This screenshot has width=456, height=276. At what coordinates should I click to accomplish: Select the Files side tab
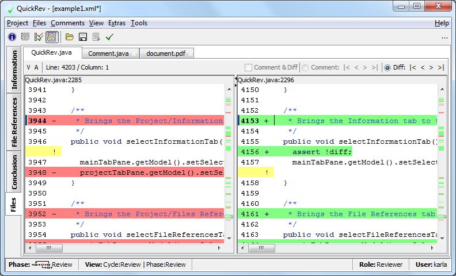coord(13,204)
